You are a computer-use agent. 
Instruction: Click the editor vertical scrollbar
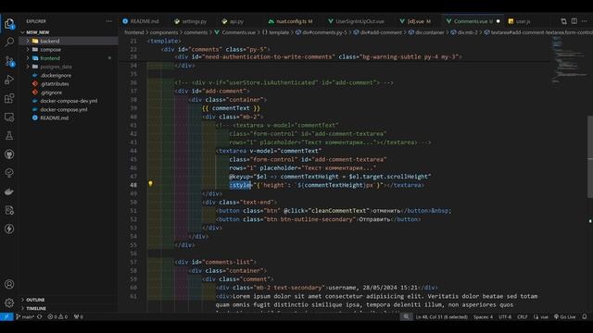click(590, 156)
